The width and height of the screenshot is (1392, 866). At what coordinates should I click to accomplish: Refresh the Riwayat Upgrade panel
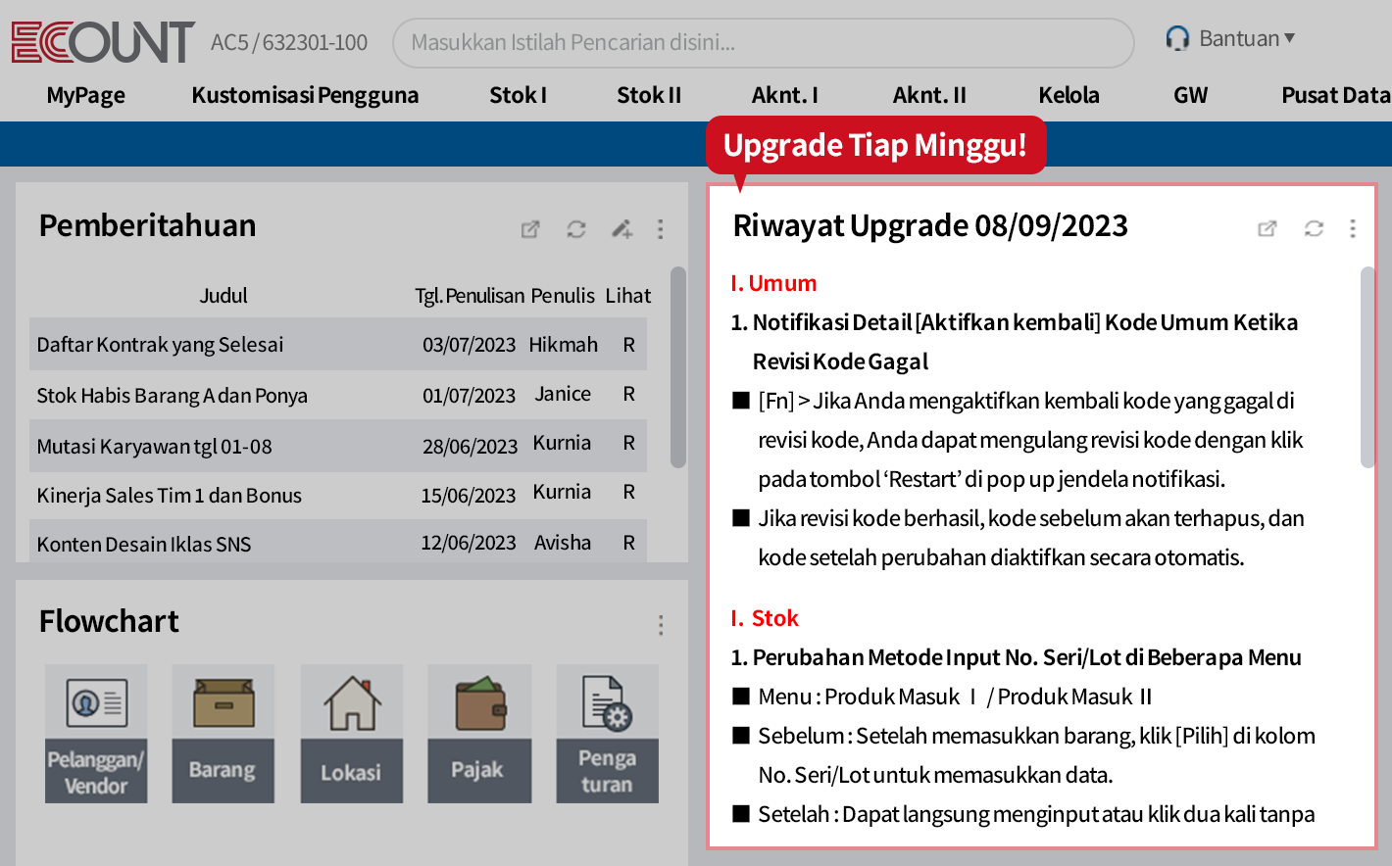[x=1314, y=228]
